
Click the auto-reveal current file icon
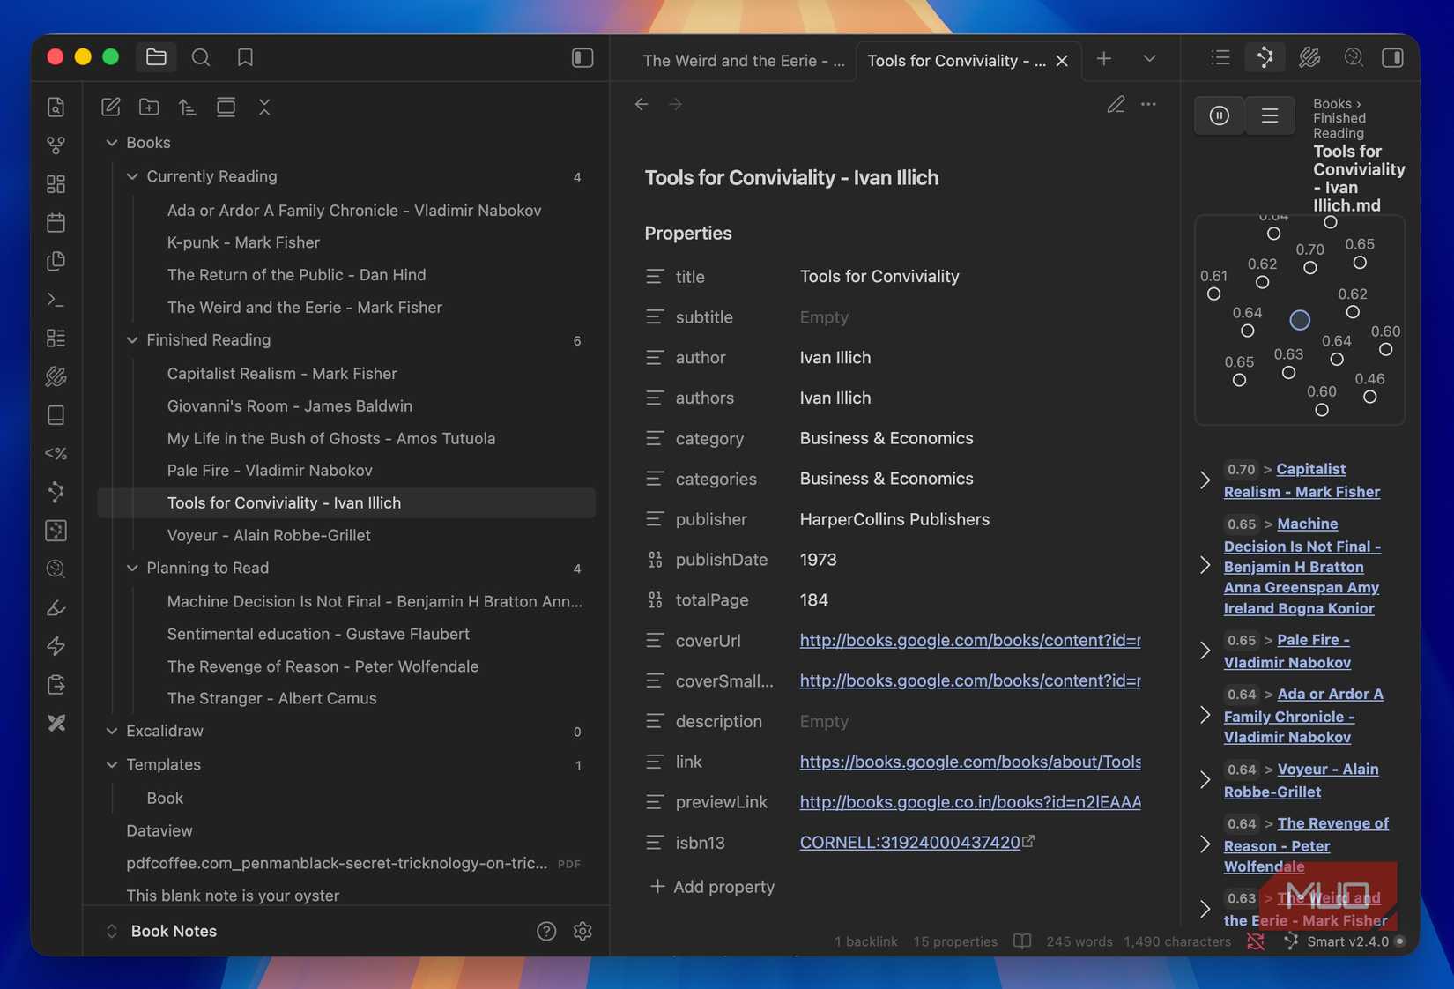226,107
